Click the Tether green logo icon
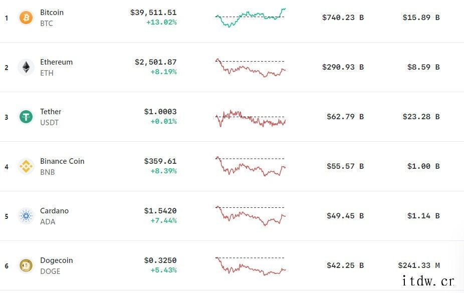The height and width of the screenshot is (293, 464). click(26, 117)
